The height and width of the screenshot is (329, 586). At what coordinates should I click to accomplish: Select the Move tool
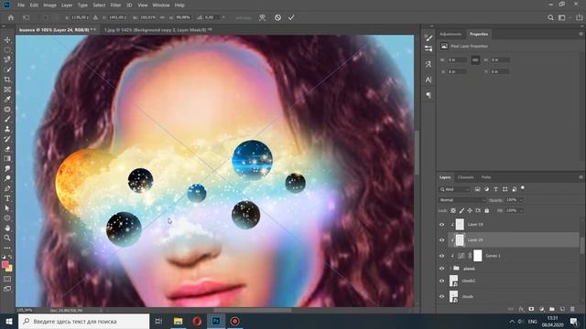pos(7,40)
